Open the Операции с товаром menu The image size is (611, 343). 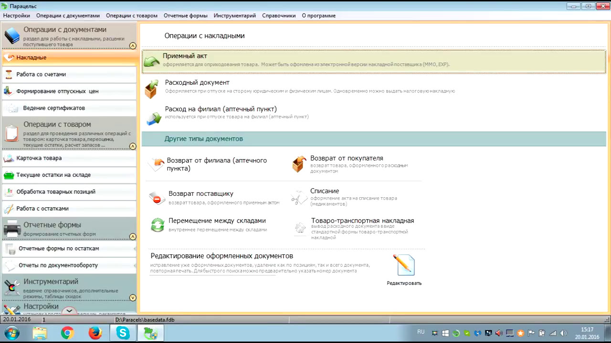132,16
